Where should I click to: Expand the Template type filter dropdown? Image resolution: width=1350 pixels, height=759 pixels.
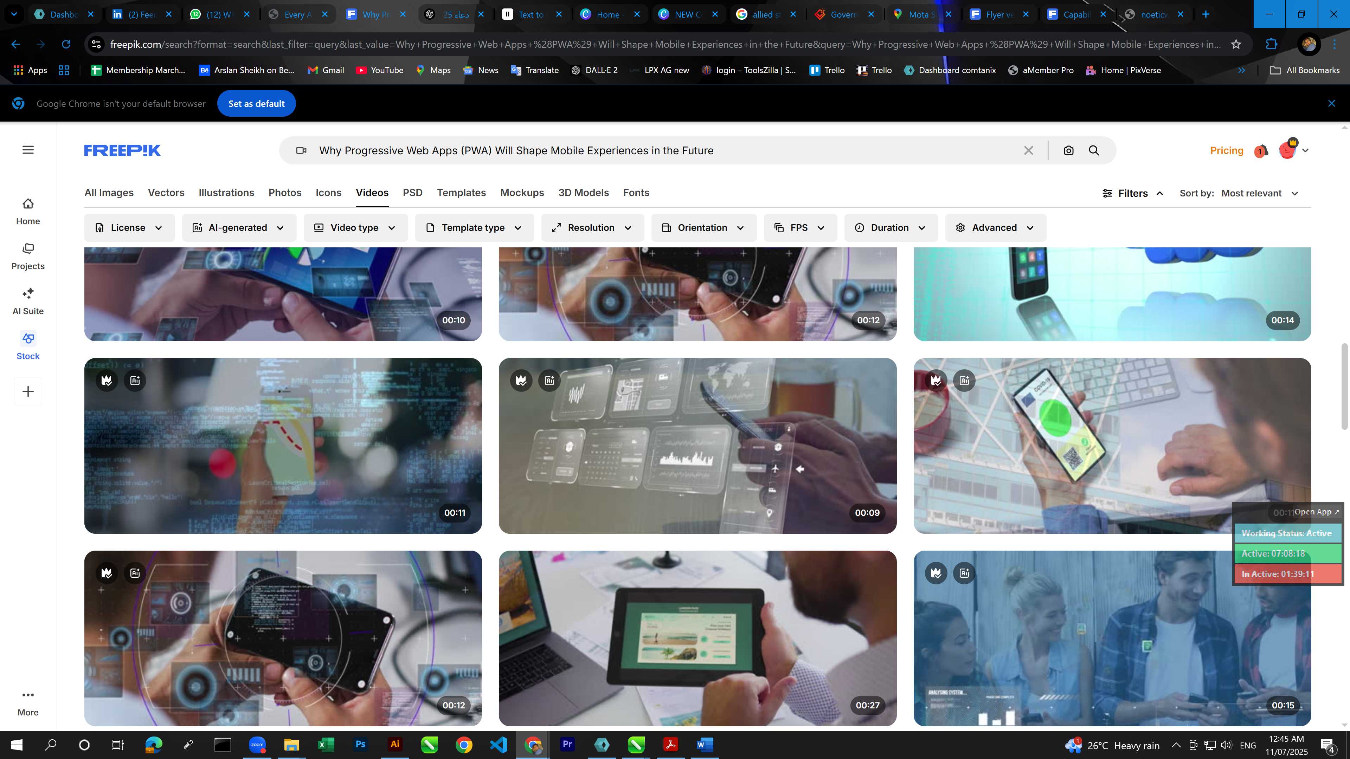[x=474, y=227]
